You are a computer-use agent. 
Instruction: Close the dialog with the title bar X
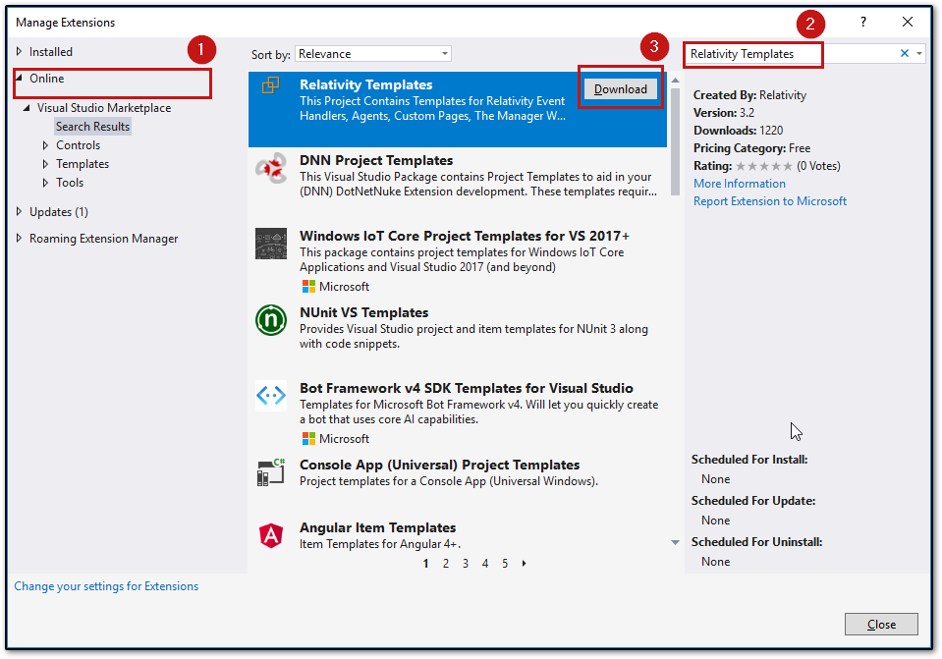coord(908,23)
